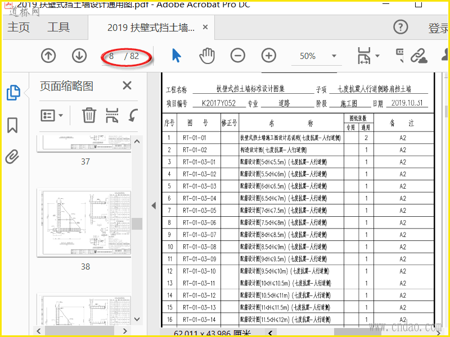Click document horizontal scroll left arrow
The height and width of the screenshot is (337, 450).
(x=270, y=333)
